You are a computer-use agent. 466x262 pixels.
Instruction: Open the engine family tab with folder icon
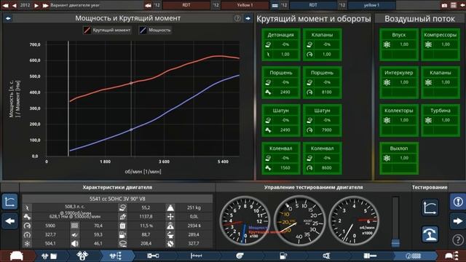point(50,255)
